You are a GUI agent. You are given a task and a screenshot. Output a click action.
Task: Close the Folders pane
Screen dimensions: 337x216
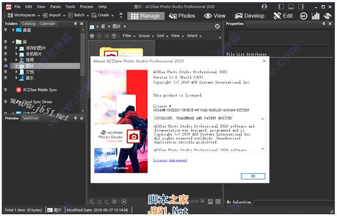pyautogui.click(x=81, y=24)
